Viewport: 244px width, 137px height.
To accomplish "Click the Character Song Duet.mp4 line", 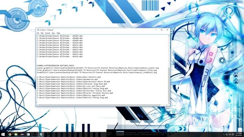I will (72, 84).
